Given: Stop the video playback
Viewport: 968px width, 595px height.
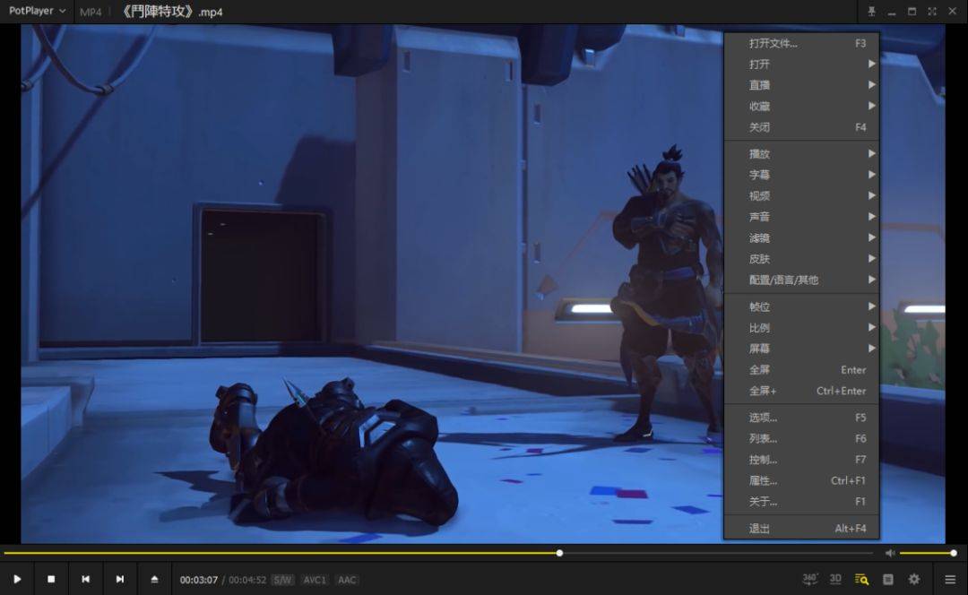Looking at the screenshot, I should (51, 579).
